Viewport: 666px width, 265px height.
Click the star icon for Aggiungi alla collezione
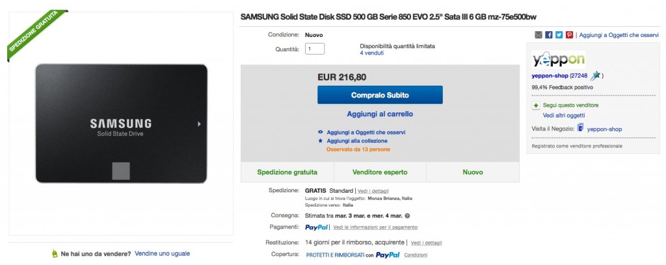click(320, 140)
